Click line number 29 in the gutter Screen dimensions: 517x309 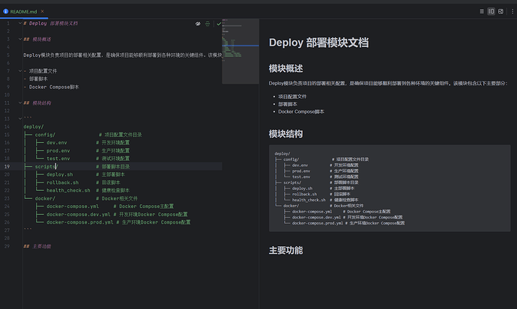tap(7, 246)
